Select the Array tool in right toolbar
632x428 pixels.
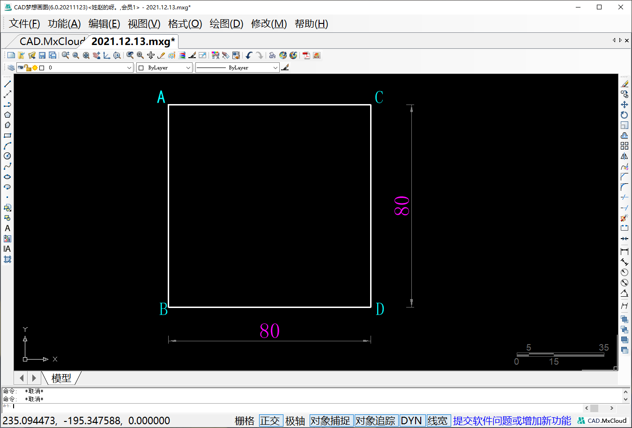(625, 146)
